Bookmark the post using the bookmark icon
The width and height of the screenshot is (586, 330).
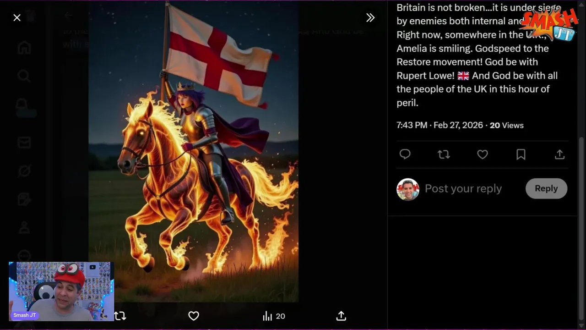click(x=521, y=154)
